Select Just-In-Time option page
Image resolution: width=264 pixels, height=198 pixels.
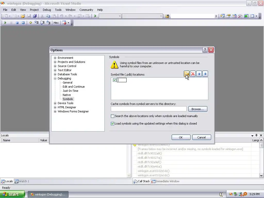point(70,91)
